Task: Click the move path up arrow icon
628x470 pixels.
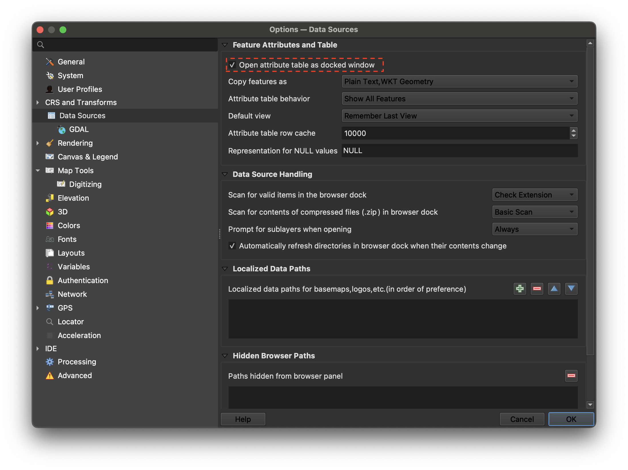Action: tap(554, 289)
